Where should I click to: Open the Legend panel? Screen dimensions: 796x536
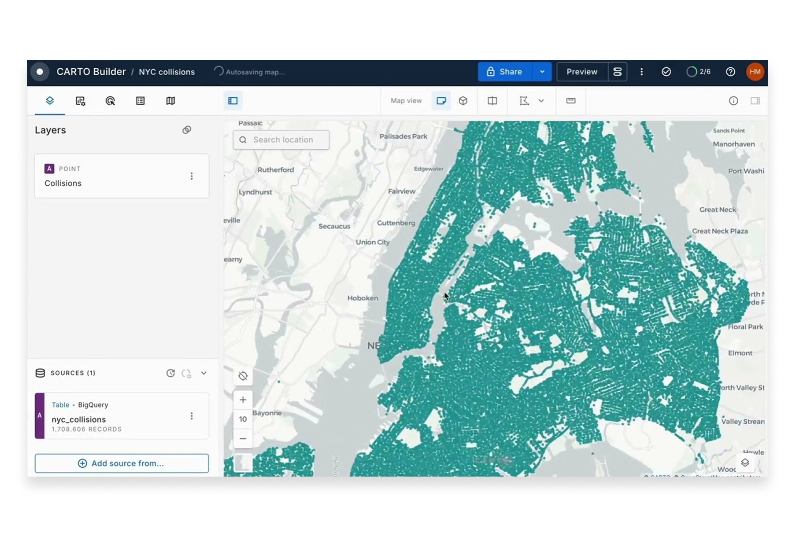(141, 101)
